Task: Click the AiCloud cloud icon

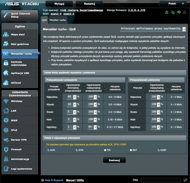Action: [6, 83]
